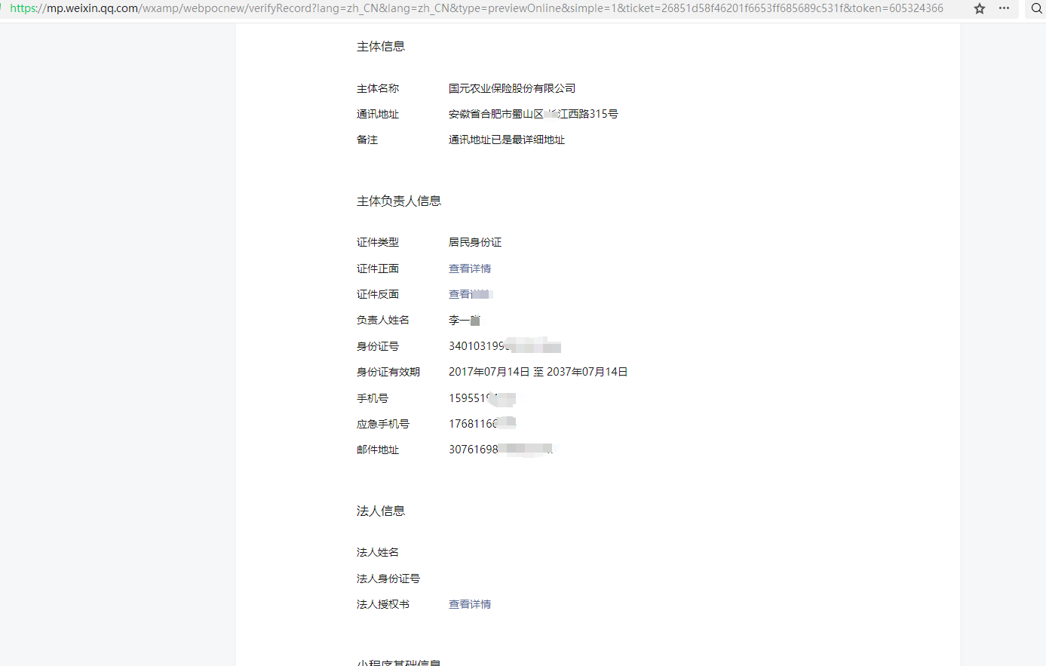The height and width of the screenshot is (666, 1046).
Task: Click the address ending 西路315号
Action: pos(533,114)
